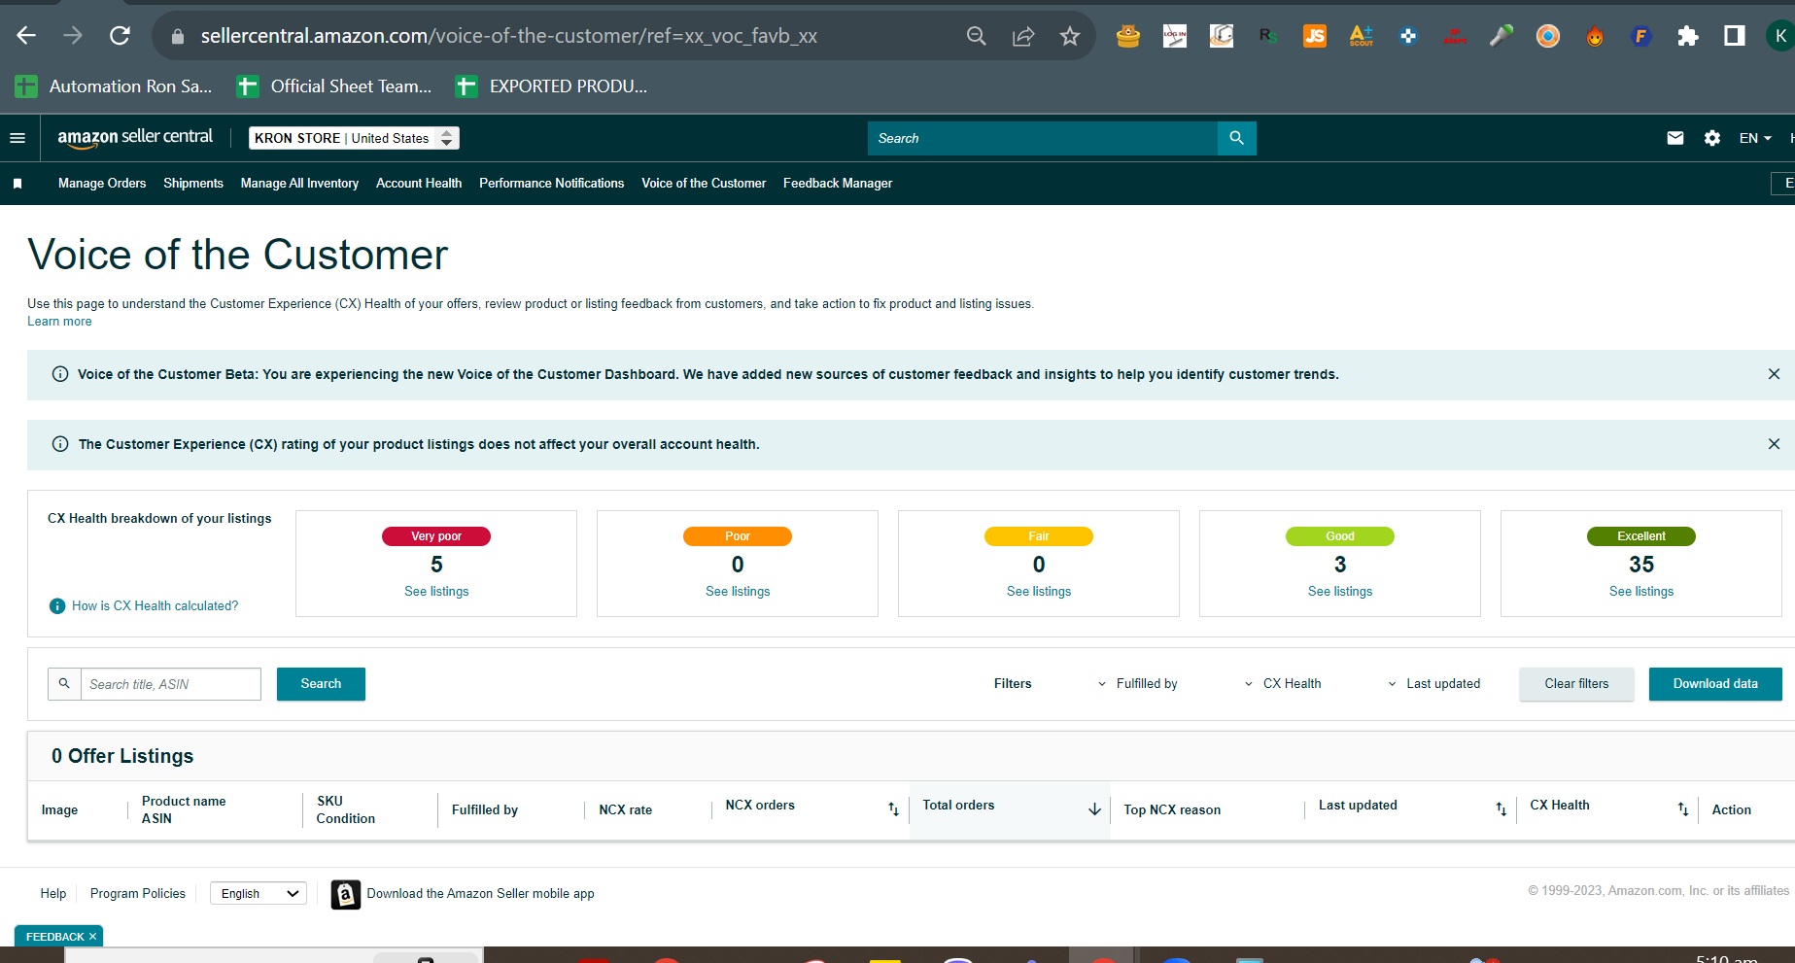Open the KRON STORE marketplace switcher
This screenshot has height=963, width=1795.
point(354,138)
